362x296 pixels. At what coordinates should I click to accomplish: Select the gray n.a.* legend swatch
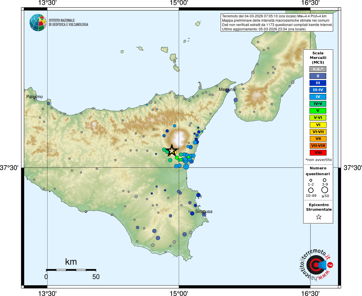click(x=318, y=69)
